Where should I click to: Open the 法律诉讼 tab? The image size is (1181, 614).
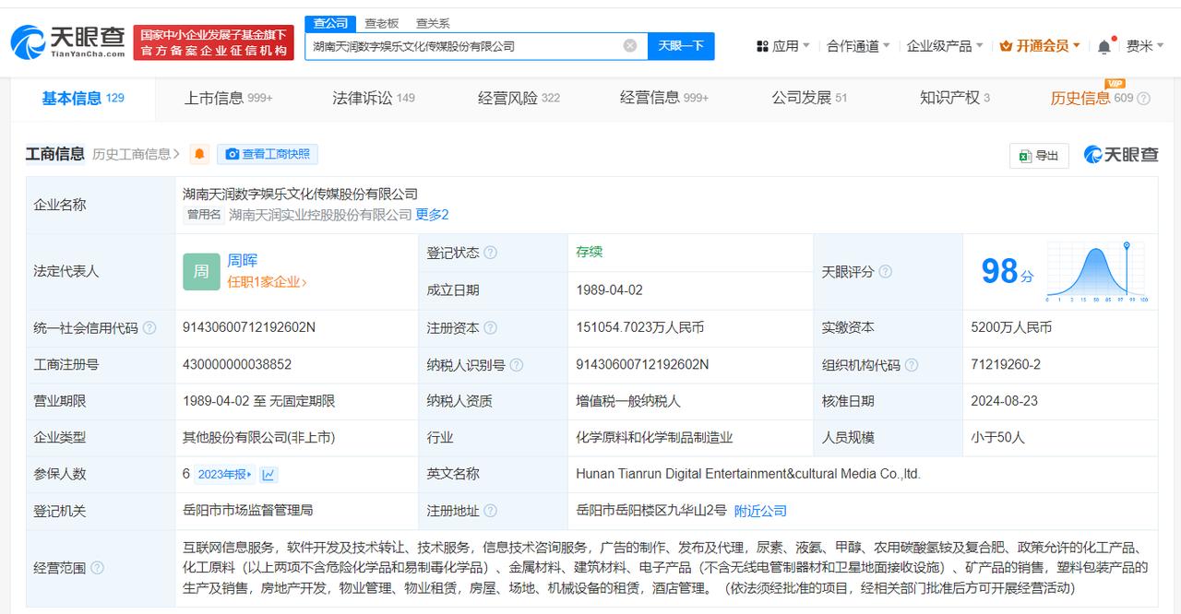(x=374, y=98)
